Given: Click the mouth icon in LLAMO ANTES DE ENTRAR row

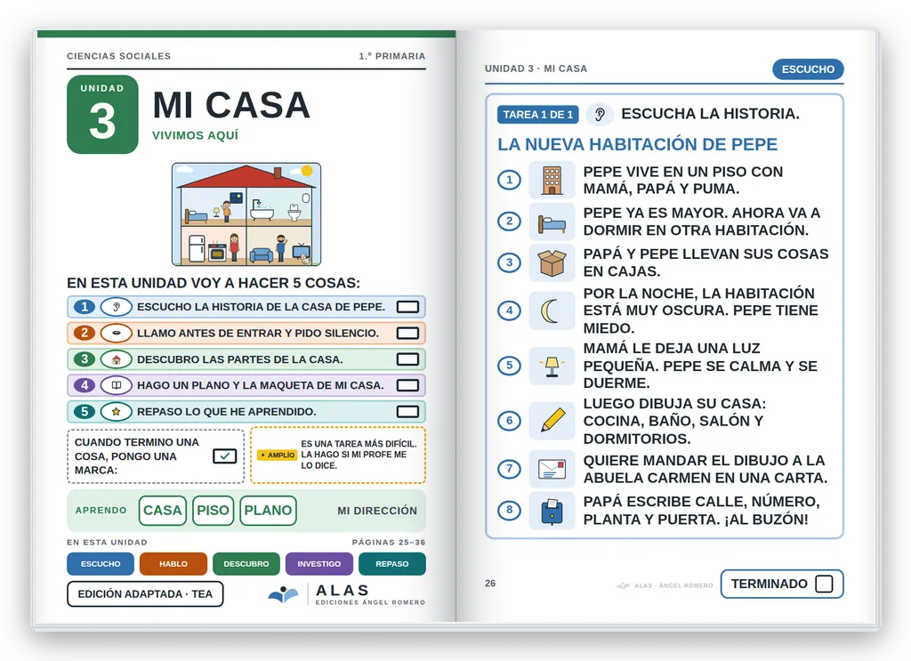Looking at the screenshot, I should tap(117, 333).
